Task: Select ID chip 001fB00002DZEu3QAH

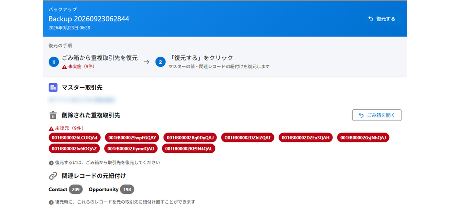Action: pyautogui.click(x=306, y=138)
